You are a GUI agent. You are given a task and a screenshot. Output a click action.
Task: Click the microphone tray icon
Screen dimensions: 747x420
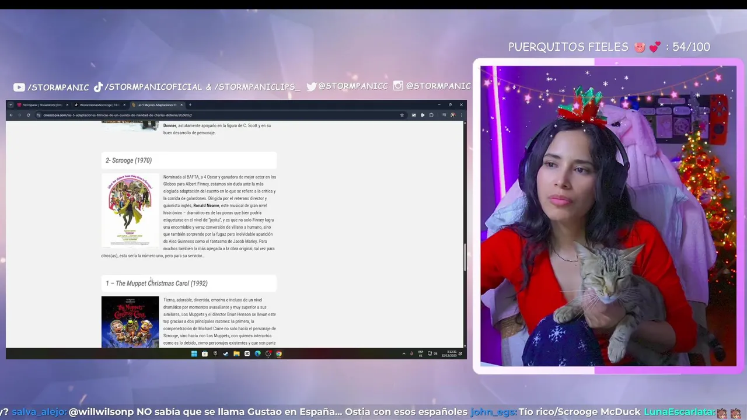[411, 353]
